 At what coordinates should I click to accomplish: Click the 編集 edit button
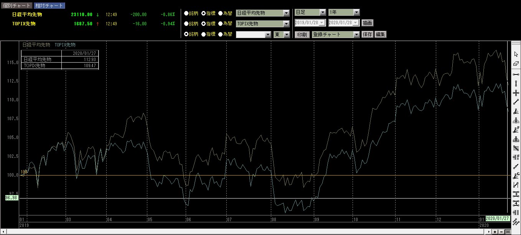pos(381,35)
